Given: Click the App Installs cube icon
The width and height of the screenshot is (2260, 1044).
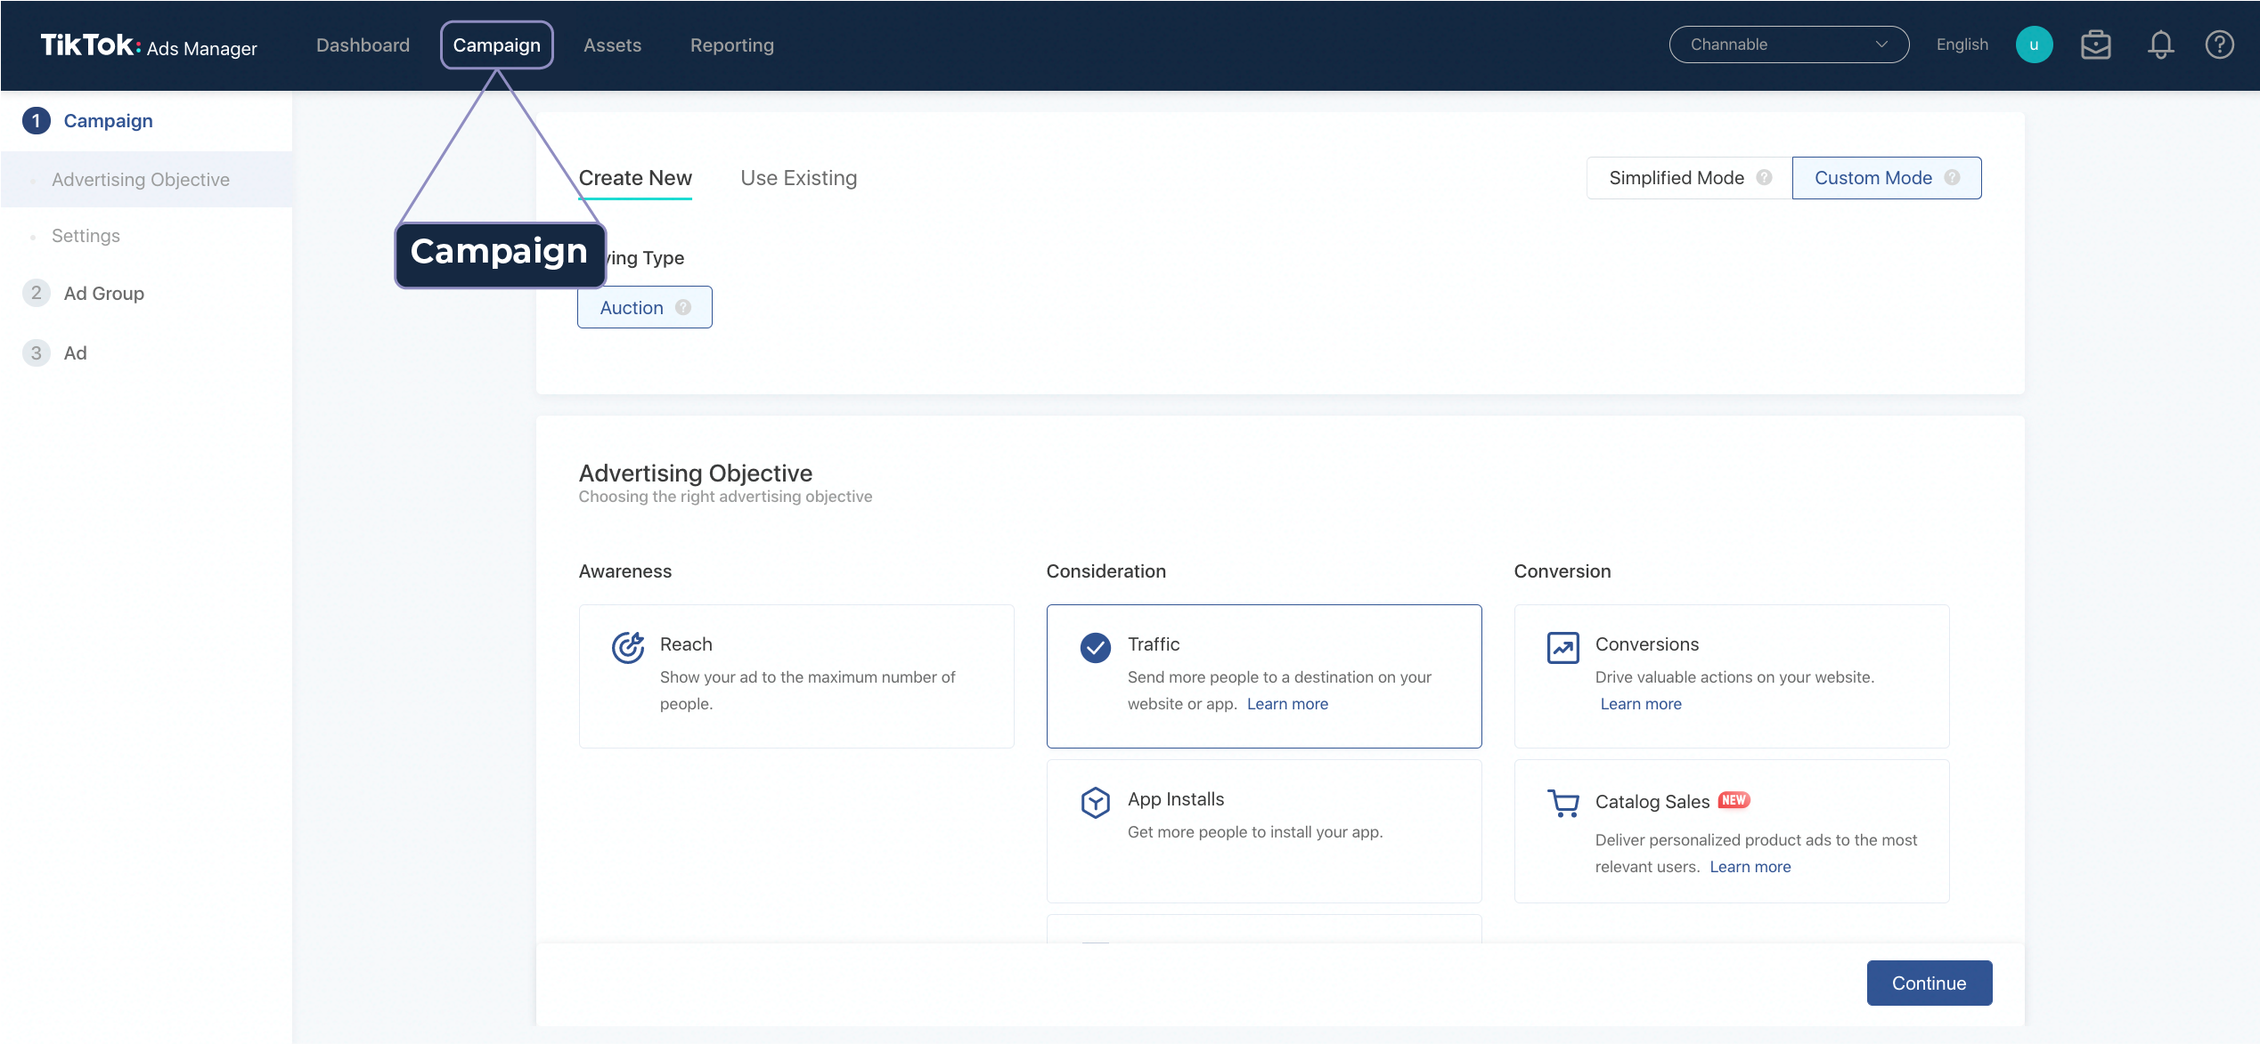Looking at the screenshot, I should [x=1095, y=802].
